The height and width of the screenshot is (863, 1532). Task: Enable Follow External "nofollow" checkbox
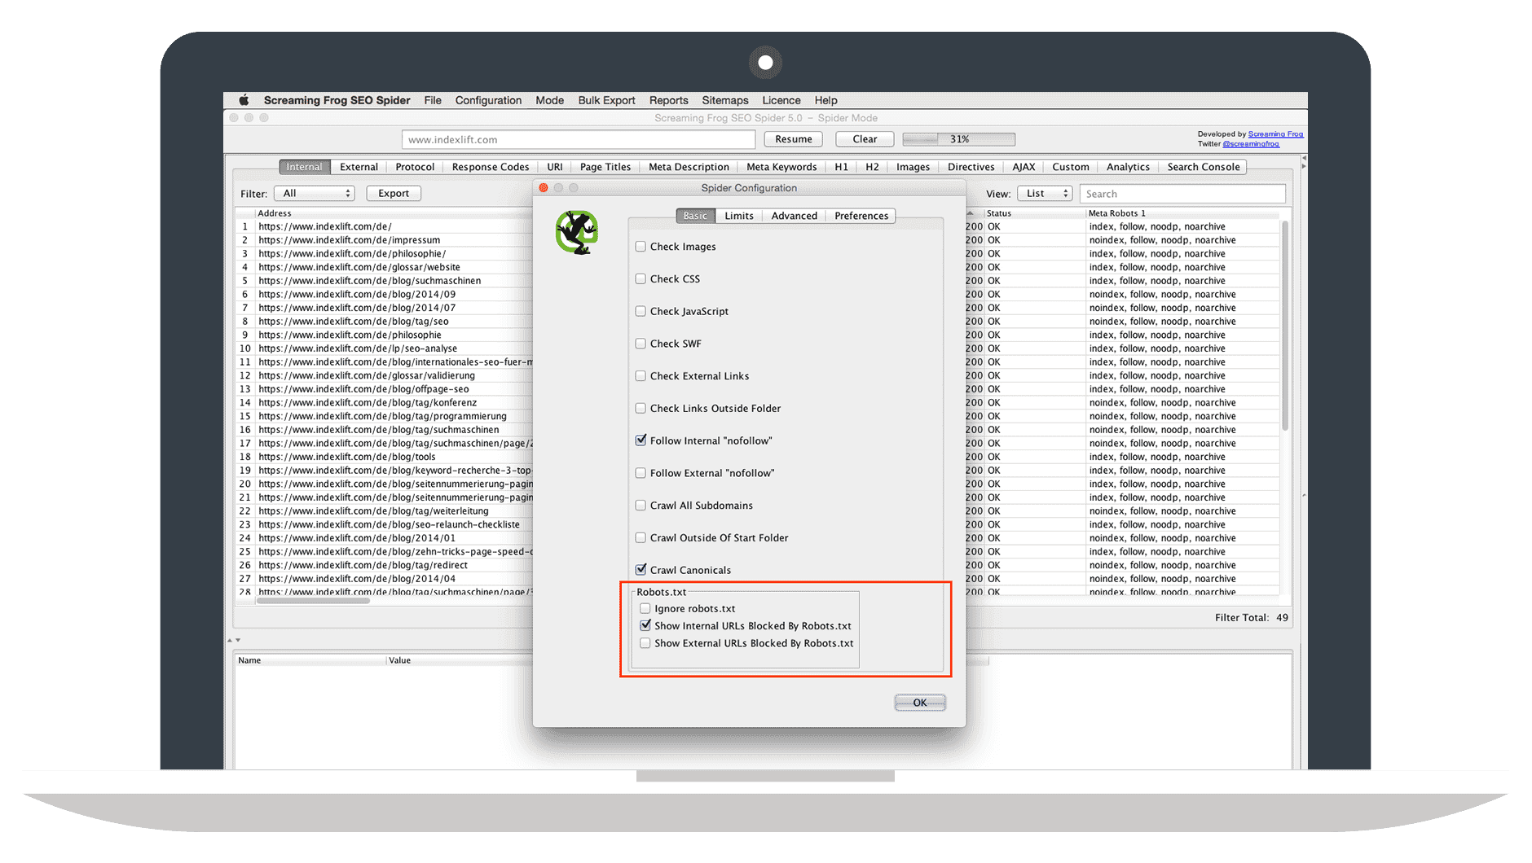641,473
